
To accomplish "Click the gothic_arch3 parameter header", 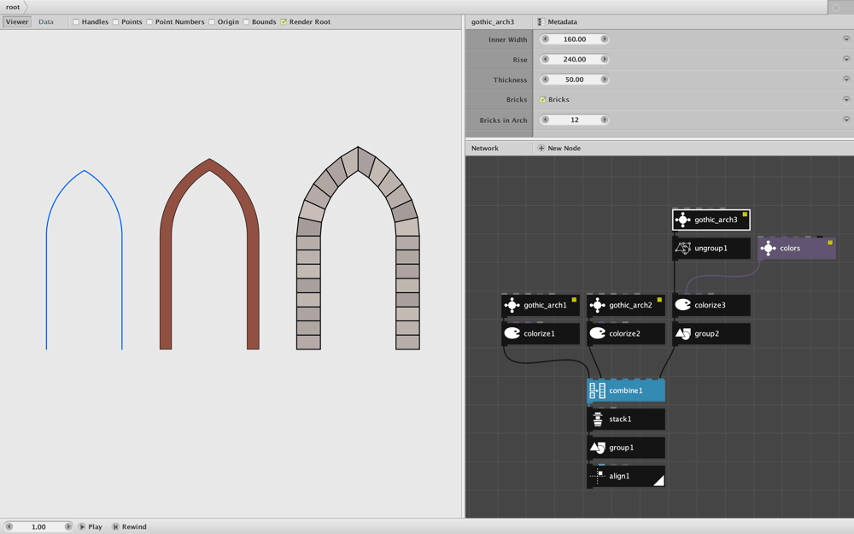I will pos(493,22).
